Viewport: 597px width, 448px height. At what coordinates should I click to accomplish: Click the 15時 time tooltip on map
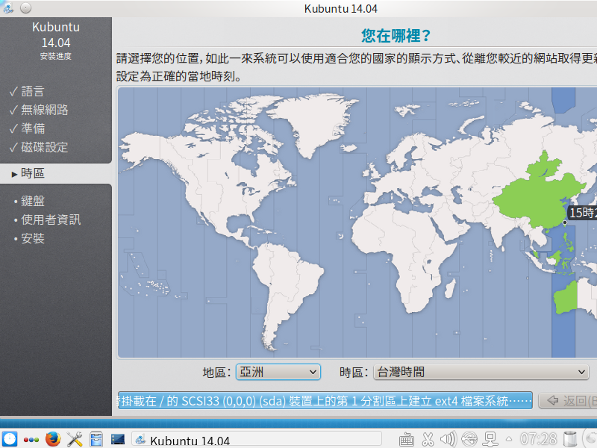pyautogui.click(x=582, y=213)
